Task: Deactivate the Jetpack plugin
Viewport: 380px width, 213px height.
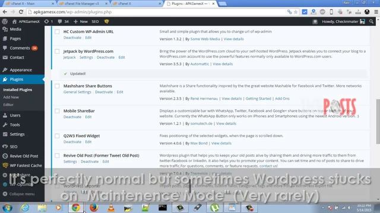Action: (106, 57)
